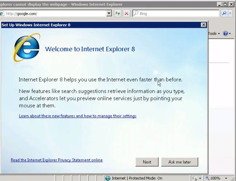The width and height of the screenshot is (236, 181).
Task: Expand the search provider options arrow
Action: [x=230, y=13]
